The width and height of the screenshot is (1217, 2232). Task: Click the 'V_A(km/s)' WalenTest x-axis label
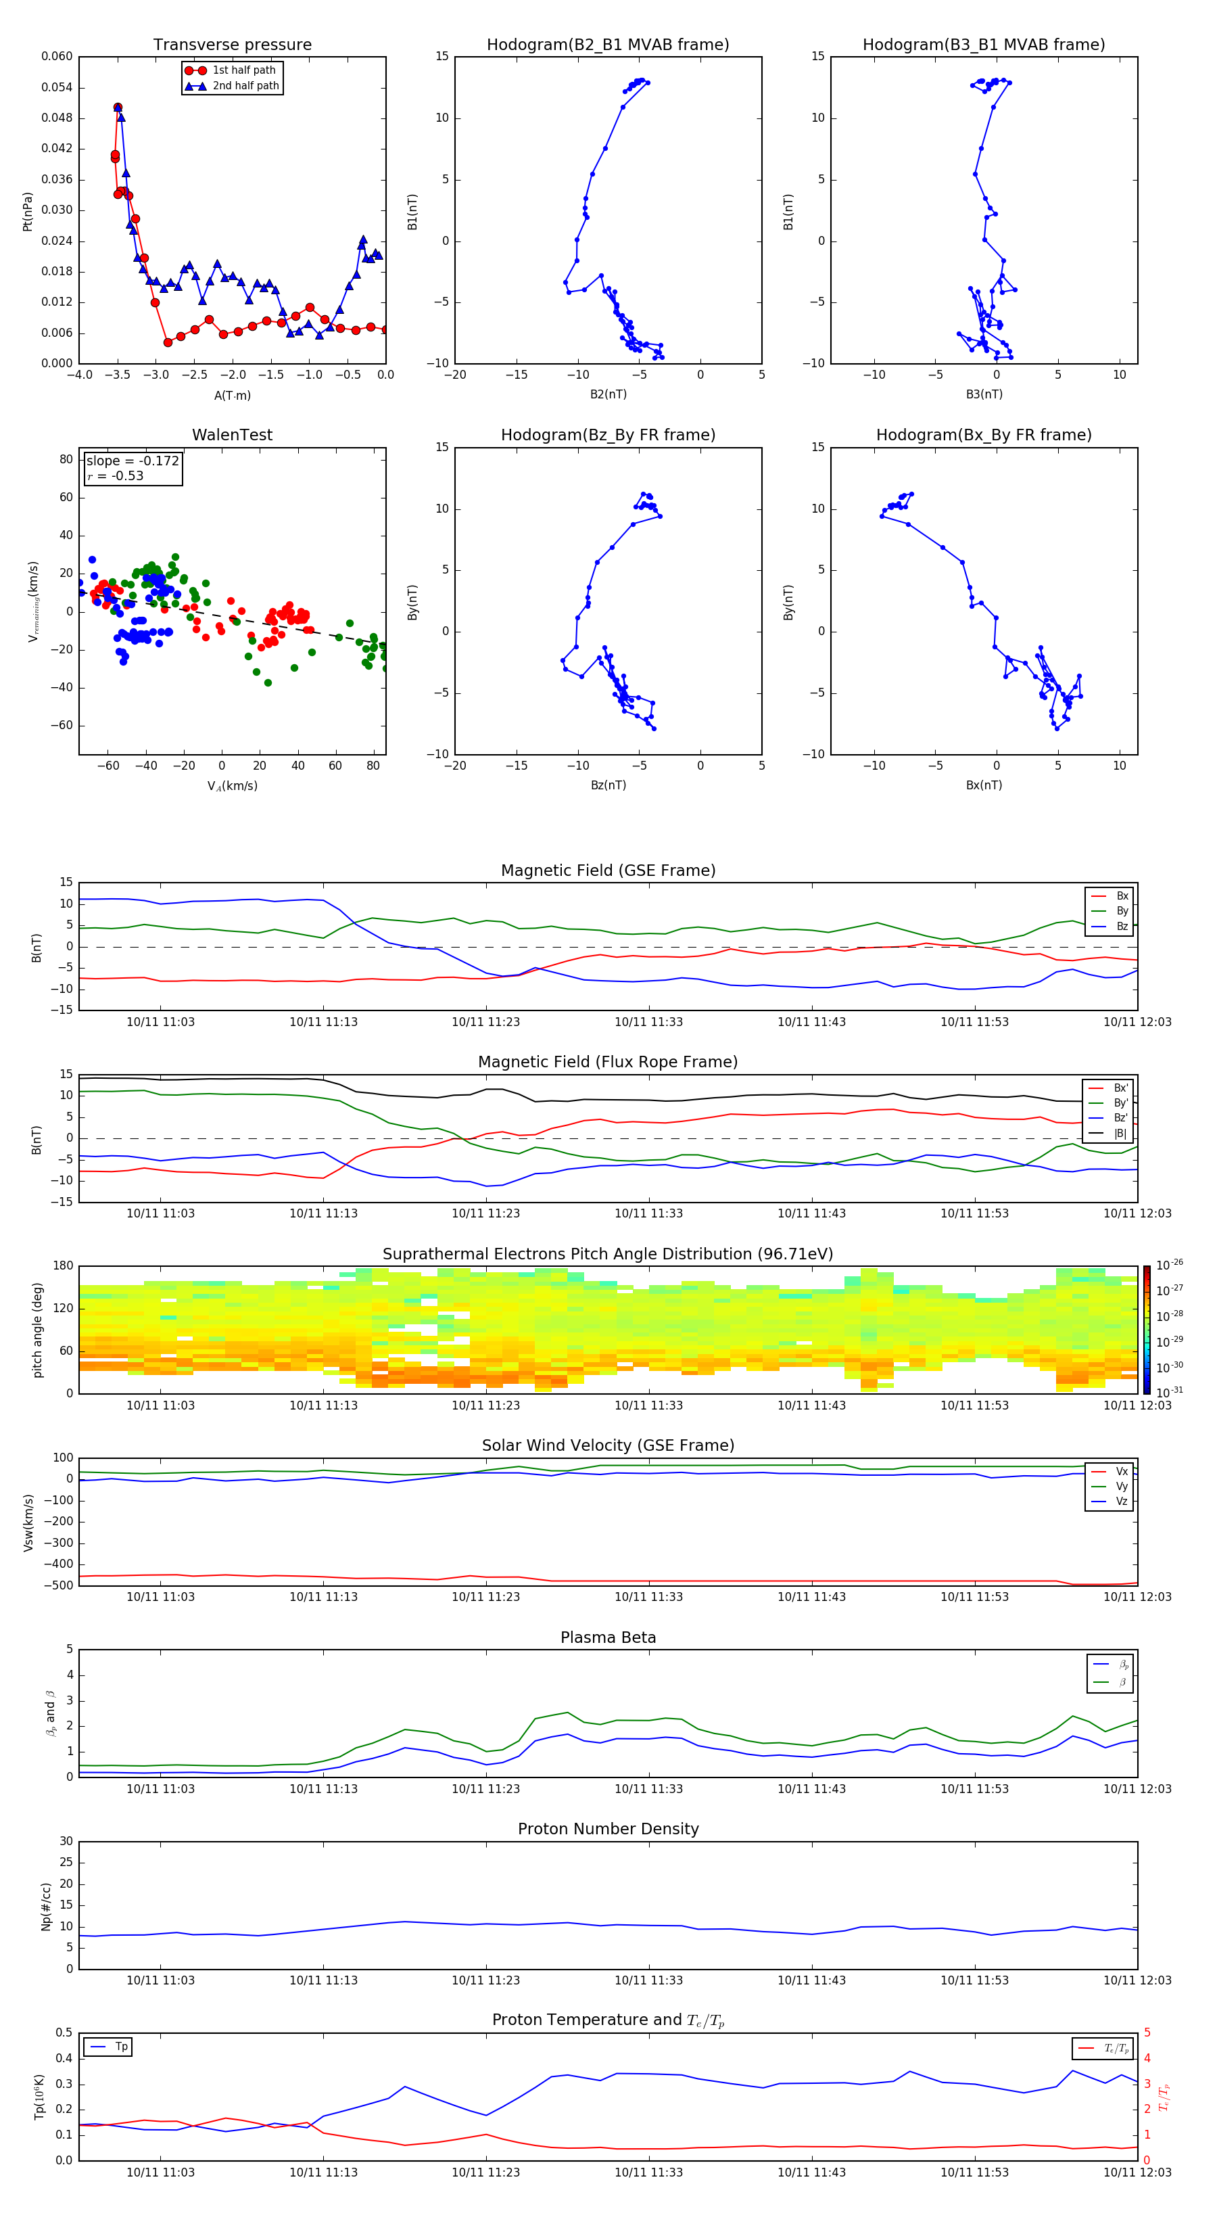(232, 786)
